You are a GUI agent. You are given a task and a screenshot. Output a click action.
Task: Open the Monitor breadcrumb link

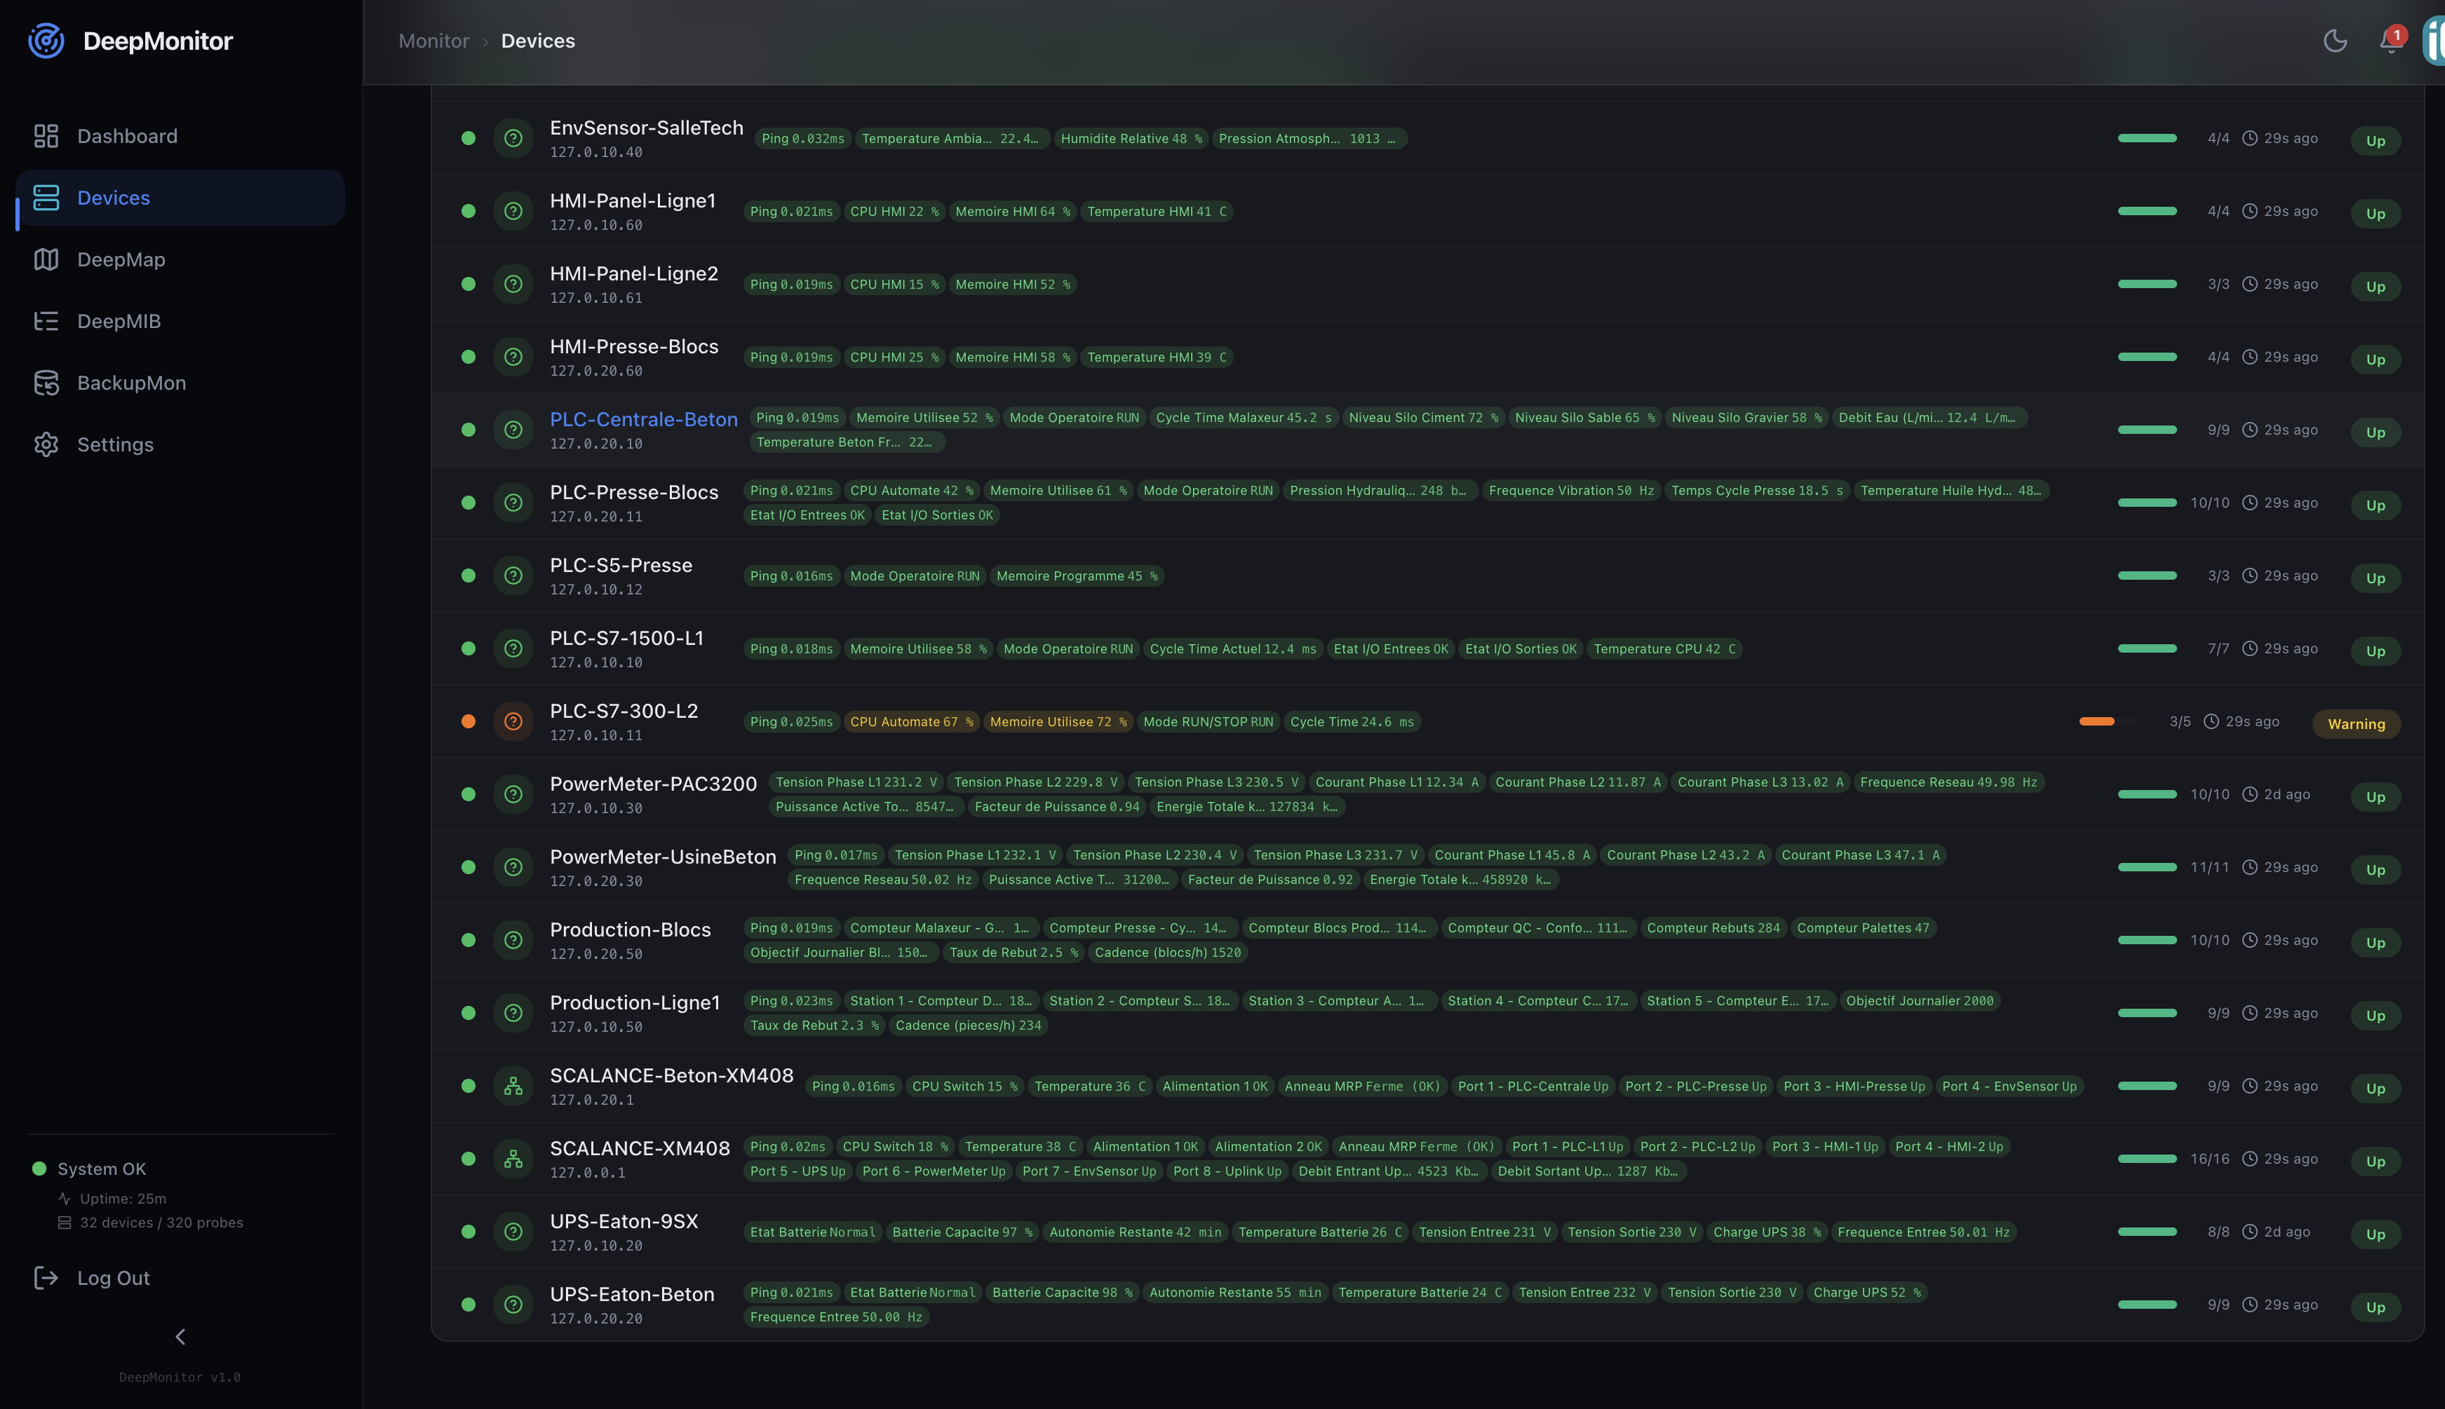tap(433, 41)
